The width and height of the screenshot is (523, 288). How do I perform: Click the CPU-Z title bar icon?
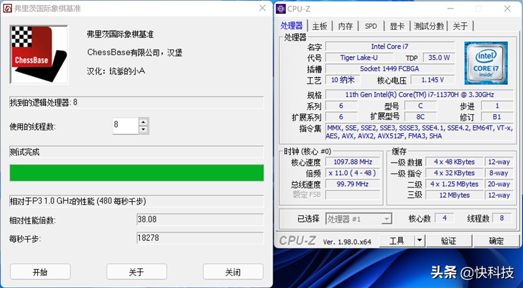click(281, 8)
